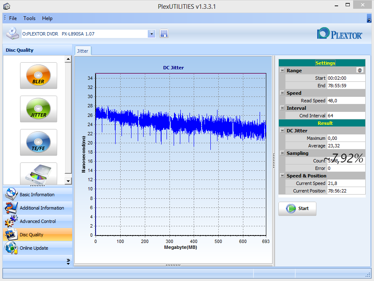374x281 pixels.
Task: Collapse the Speed settings group
Action: pyautogui.click(x=283, y=93)
